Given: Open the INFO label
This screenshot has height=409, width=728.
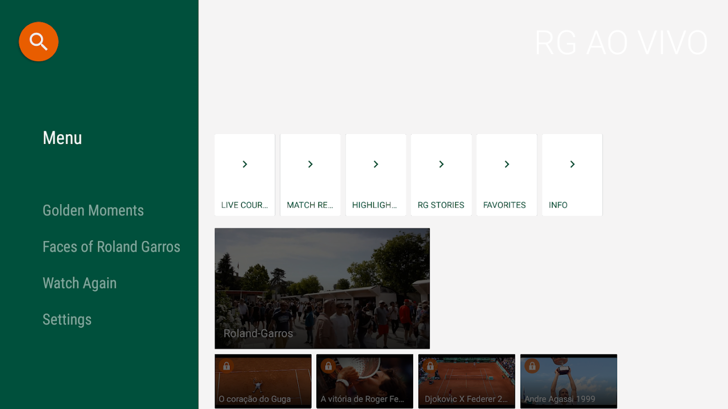Looking at the screenshot, I should pyautogui.click(x=558, y=205).
